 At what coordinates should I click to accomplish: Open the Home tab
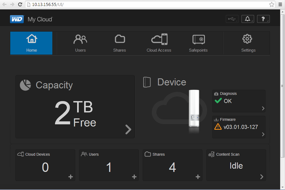coord(31,43)
